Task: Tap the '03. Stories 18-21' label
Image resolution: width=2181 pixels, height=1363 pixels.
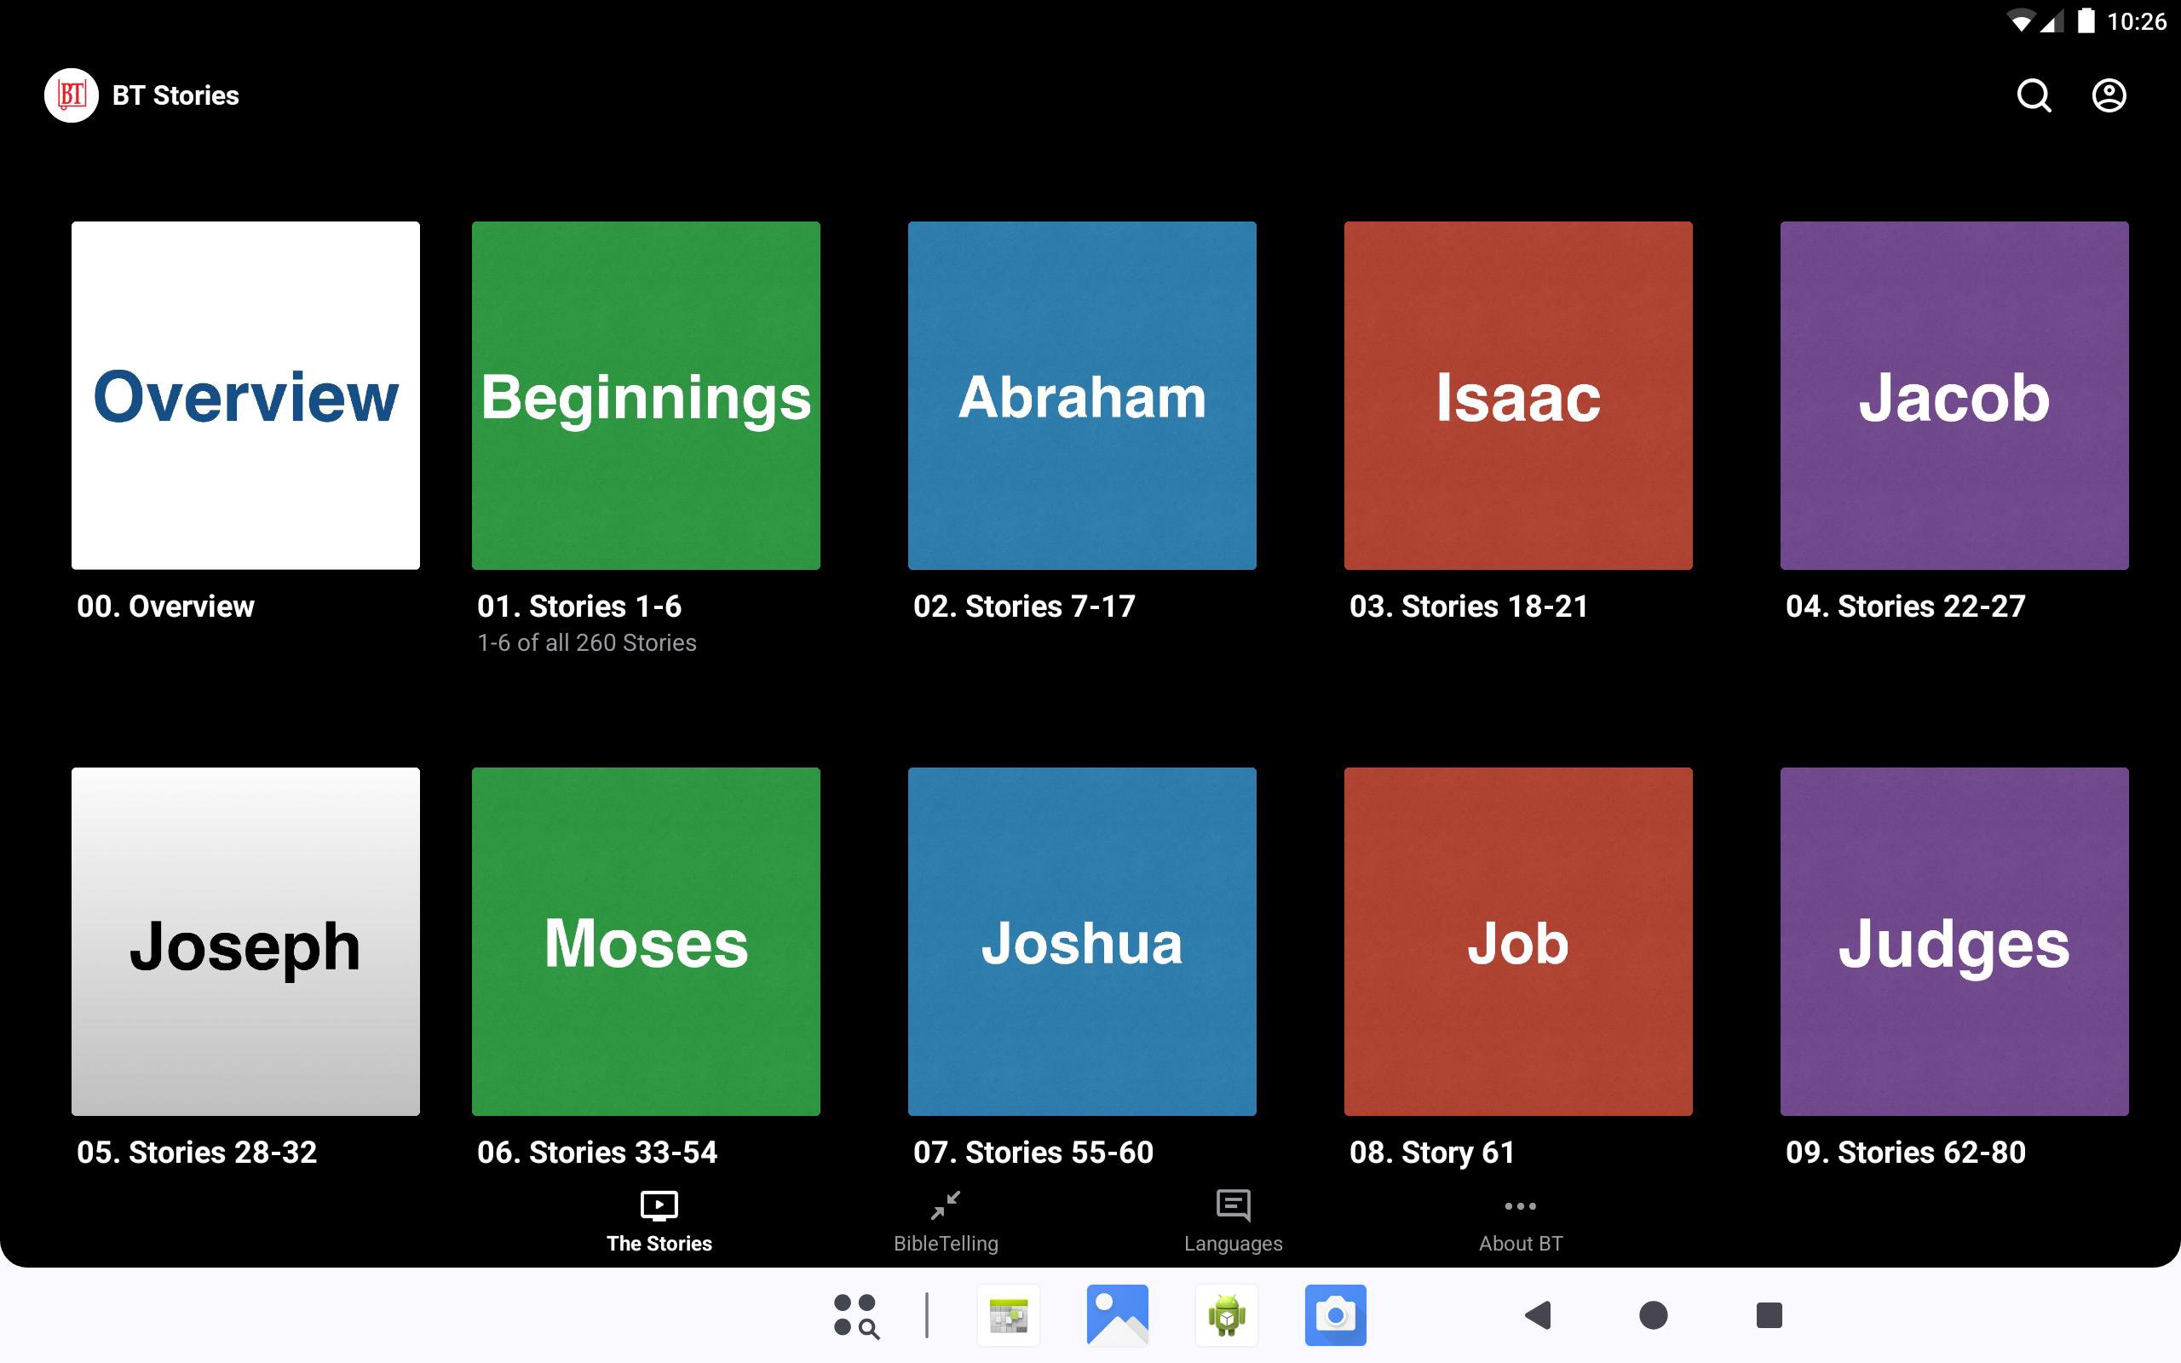Action: tap(1468, 607)
